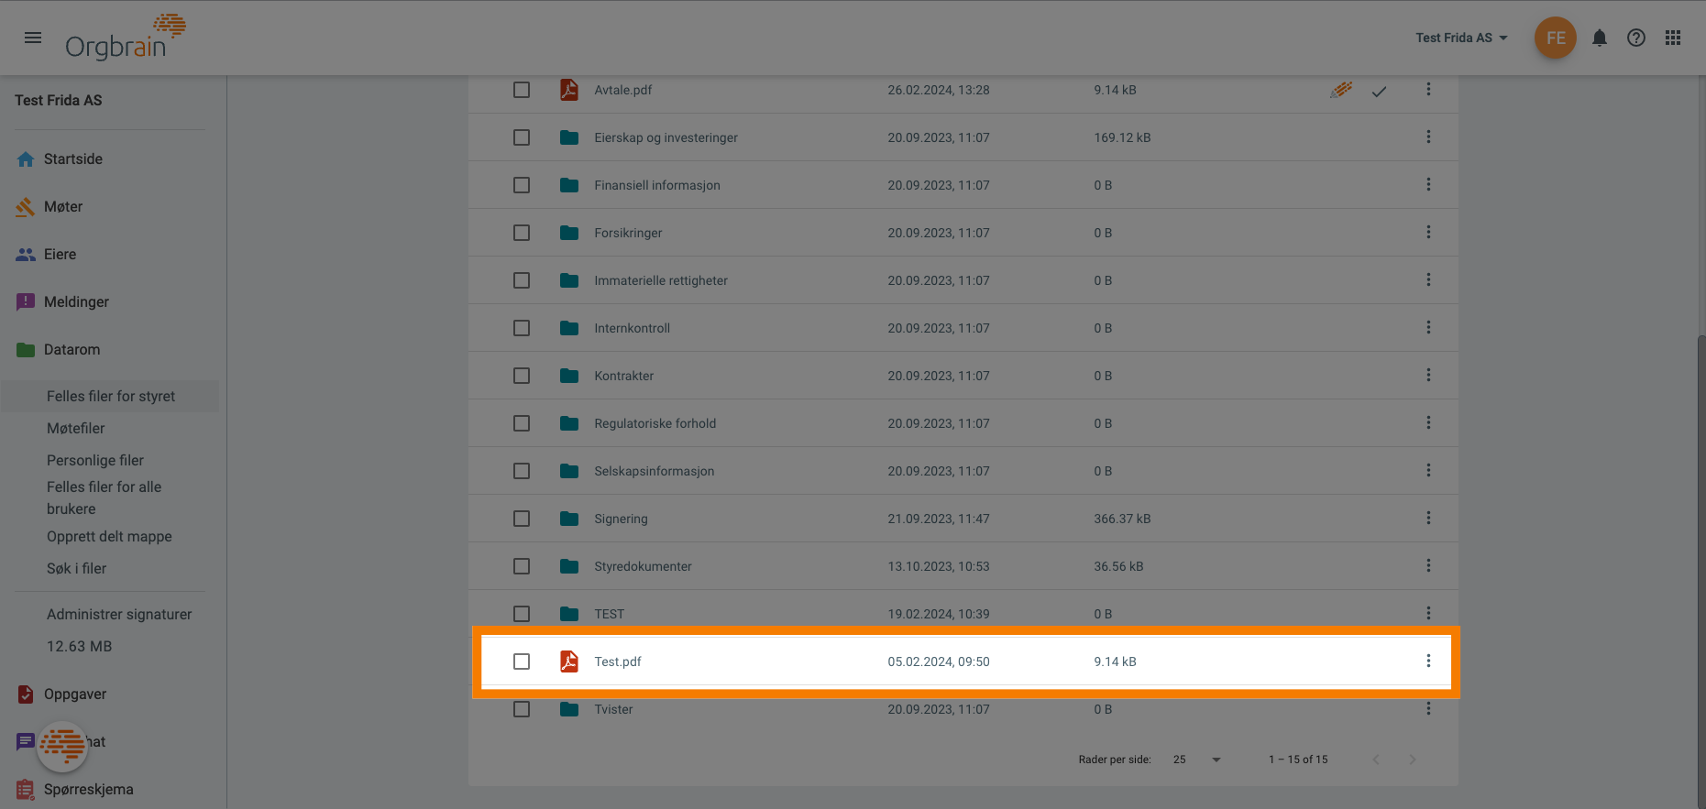1706x809 pixels.
Task: Tick the Forsikringer checkbox
Action: click(522, 233)
